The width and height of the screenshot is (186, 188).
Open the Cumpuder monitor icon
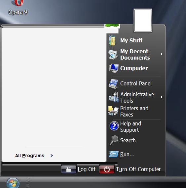click(x=114, y=68)
